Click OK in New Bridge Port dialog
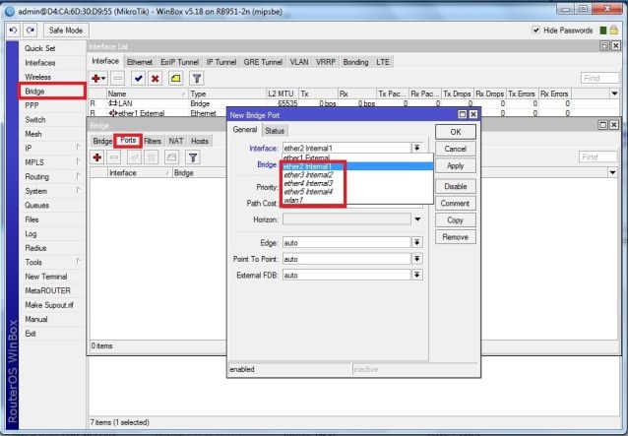The height and width of the screenshot is (436, 628). (x=456, y=132)
